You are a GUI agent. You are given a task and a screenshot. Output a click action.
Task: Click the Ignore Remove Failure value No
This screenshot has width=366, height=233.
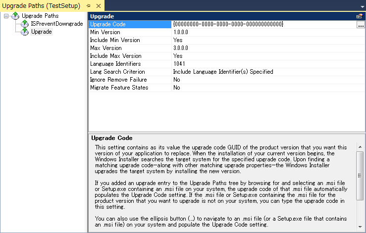tap(176, 80)
